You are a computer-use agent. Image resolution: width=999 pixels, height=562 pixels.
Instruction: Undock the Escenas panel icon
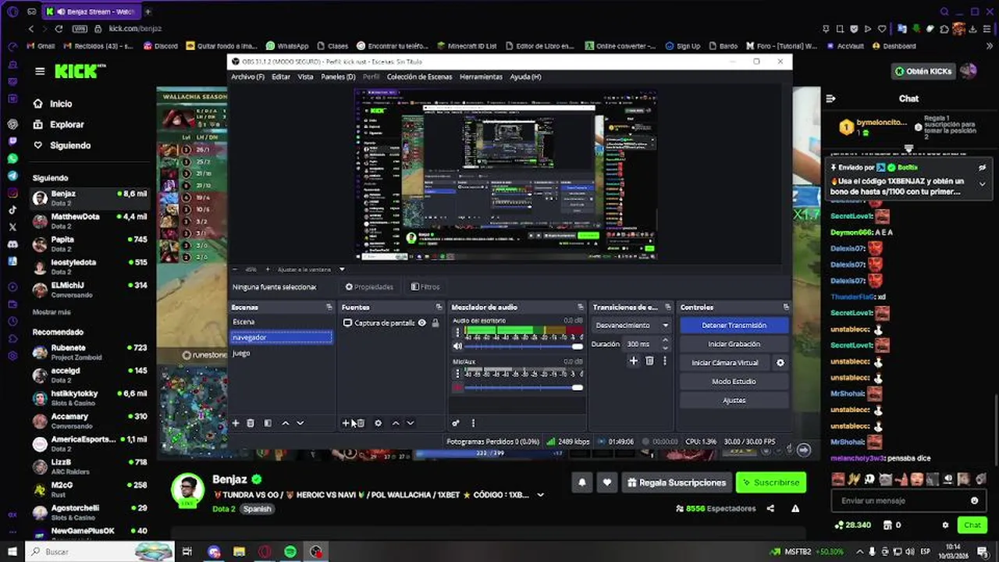(329, 308)
